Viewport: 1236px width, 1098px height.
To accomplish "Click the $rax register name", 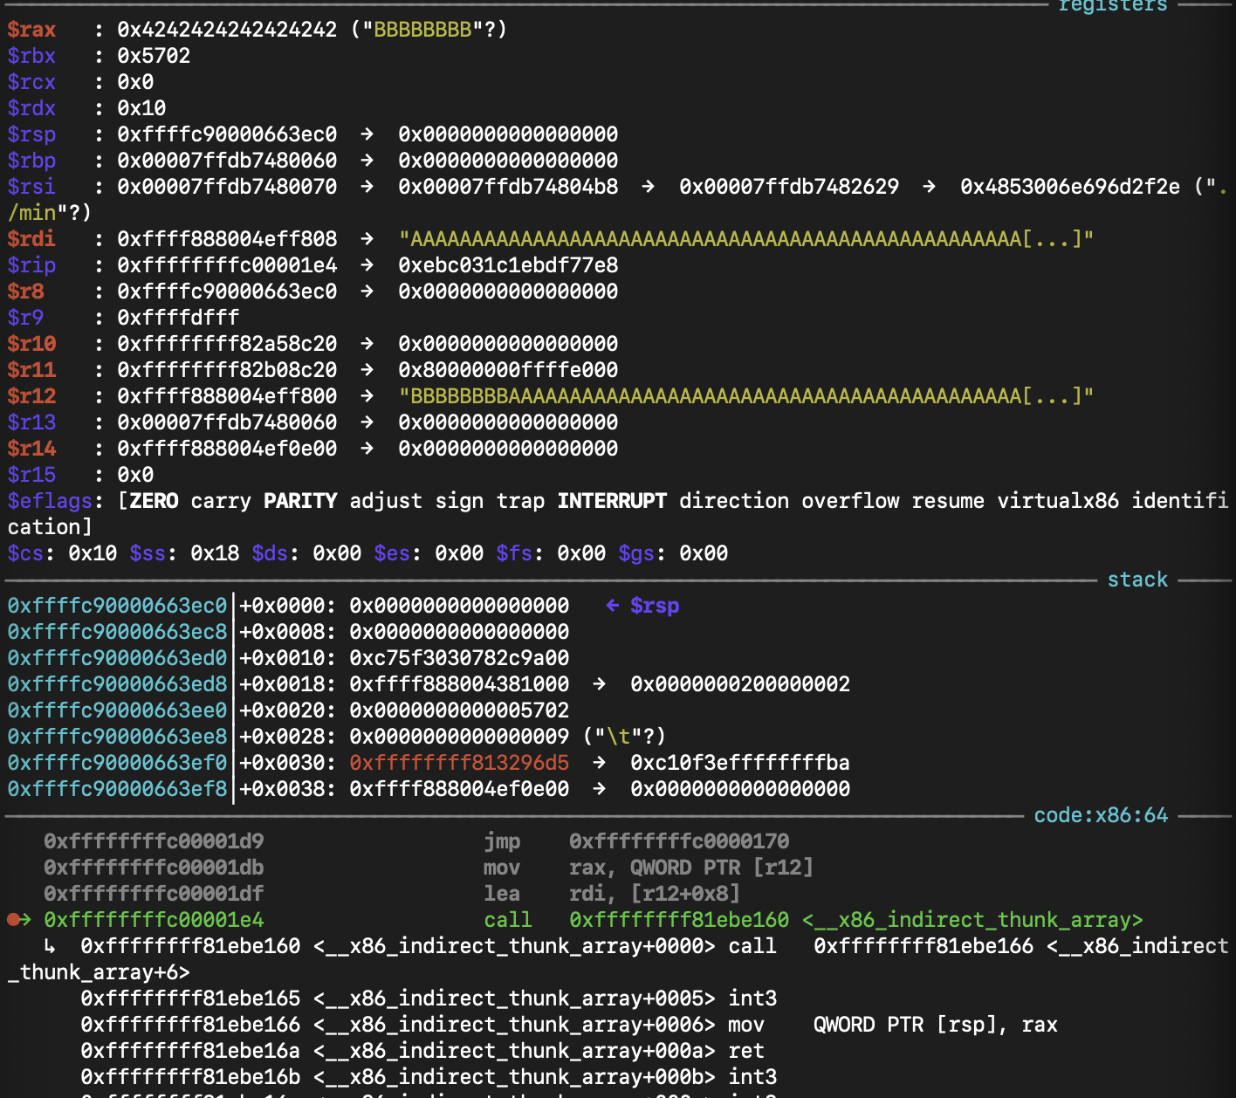I will pos(31,30).
